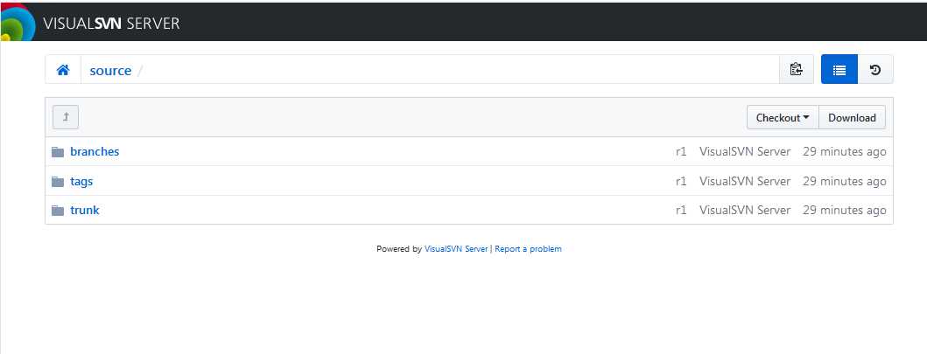Image resolution: width=927 pixels, height=354 pixels.
Task: Switch to the list view icon
Action: pyautogui.click(x=839, y=70)
